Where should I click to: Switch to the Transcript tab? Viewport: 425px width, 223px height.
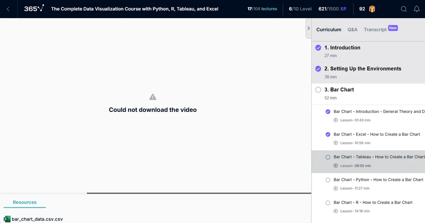pos(375,29)
